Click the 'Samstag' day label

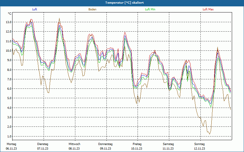tap(168, 144)
